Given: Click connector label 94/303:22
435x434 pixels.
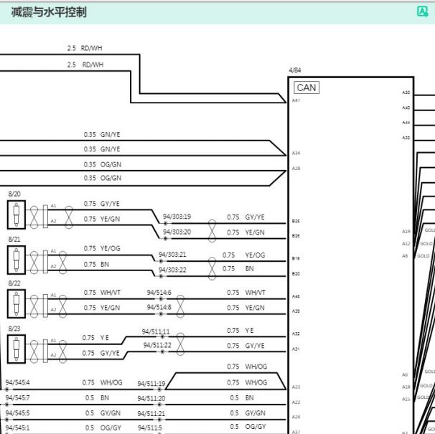Looking at the screenshot, I should coord(172,270).
